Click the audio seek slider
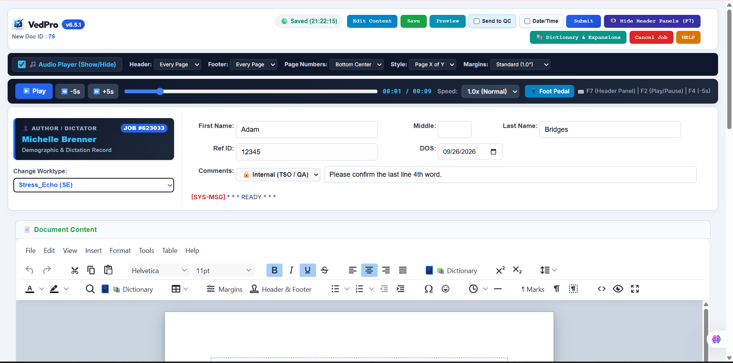 [251, 91]
